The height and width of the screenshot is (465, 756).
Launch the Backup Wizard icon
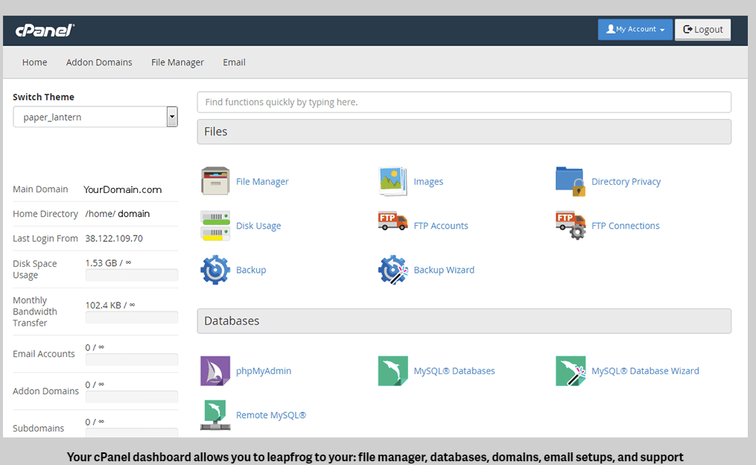point(393,270)
